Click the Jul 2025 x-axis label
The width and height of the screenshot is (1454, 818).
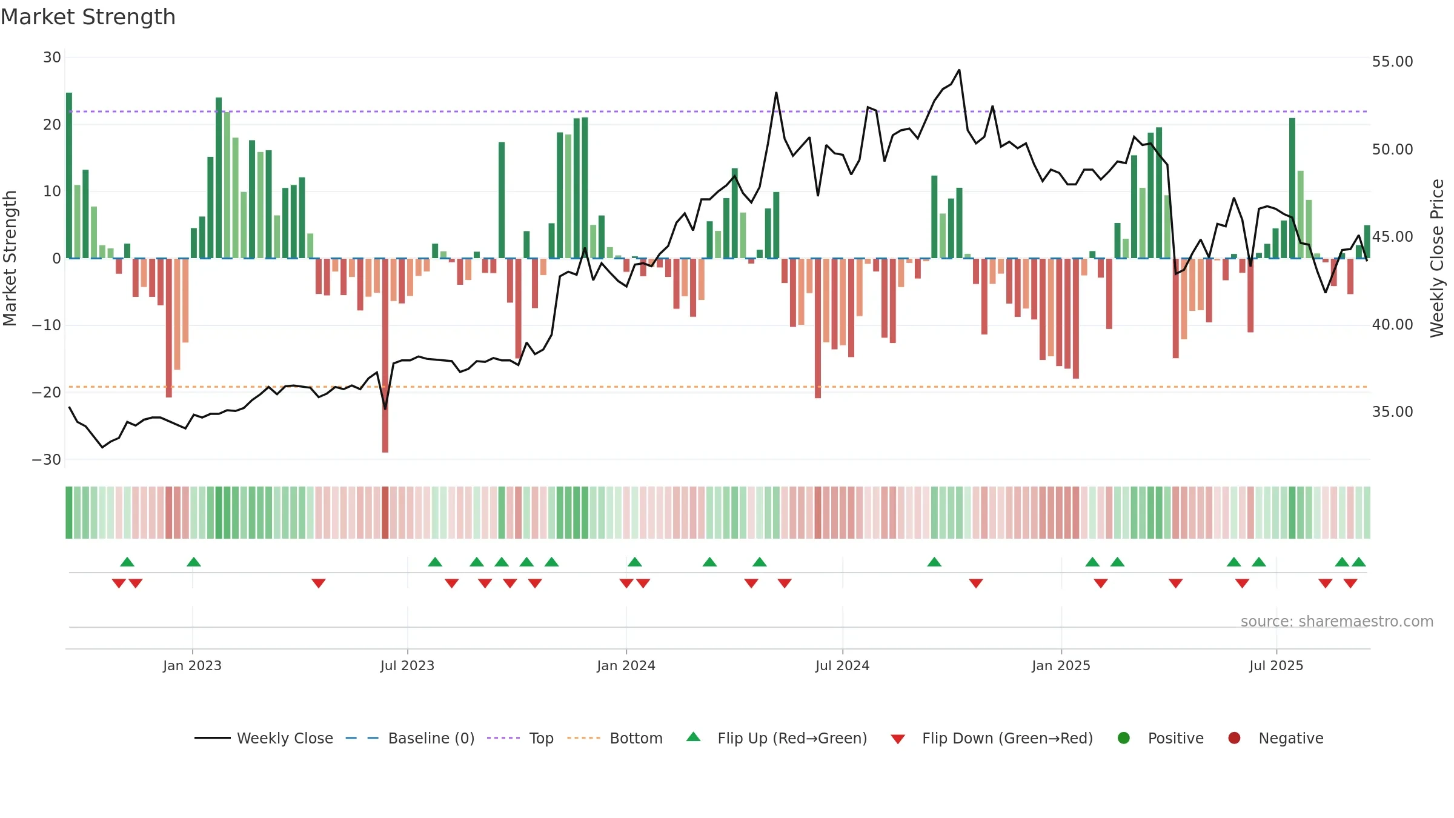[1276, 665]
